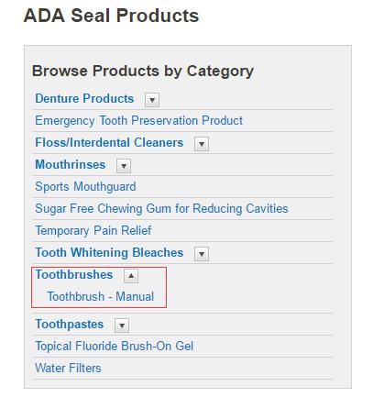The image size is (373, 397).
Task: Open the Mouthrinses category link
Action: (71, 165)
